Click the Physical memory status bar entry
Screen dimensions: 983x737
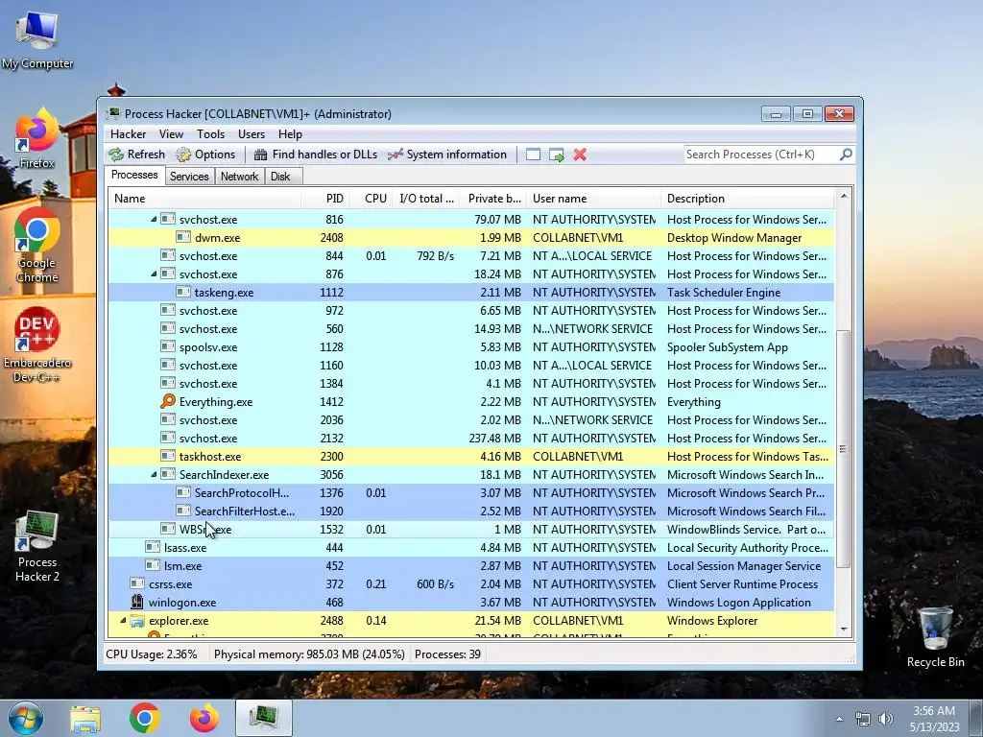click(309, 654)
